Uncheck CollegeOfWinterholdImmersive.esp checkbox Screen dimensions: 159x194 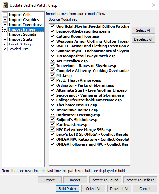click(52, 100)
